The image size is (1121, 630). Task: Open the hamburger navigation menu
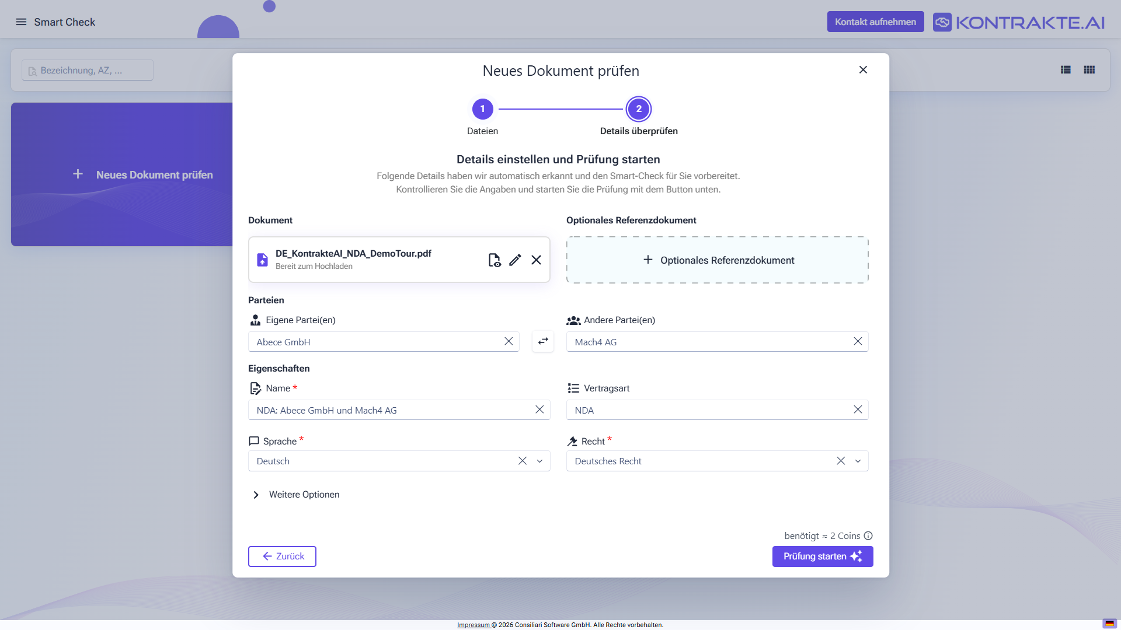(21, 22)
